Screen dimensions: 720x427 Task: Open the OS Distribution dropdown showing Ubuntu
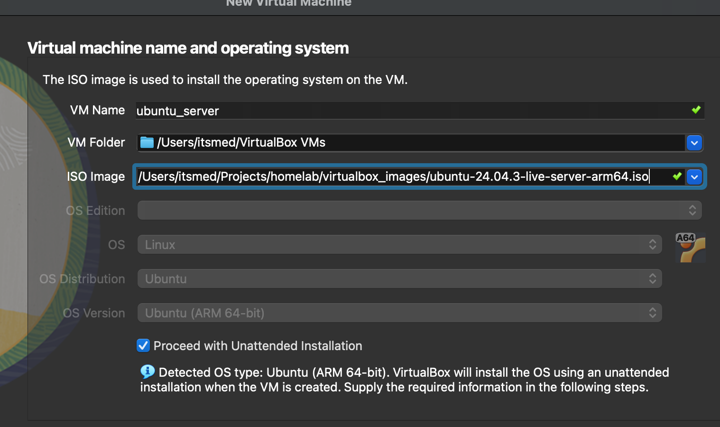pos(399,279)
